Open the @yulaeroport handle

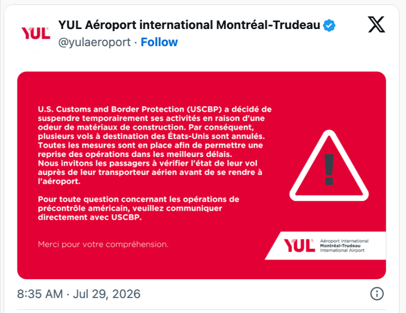[x=95, y=42]
